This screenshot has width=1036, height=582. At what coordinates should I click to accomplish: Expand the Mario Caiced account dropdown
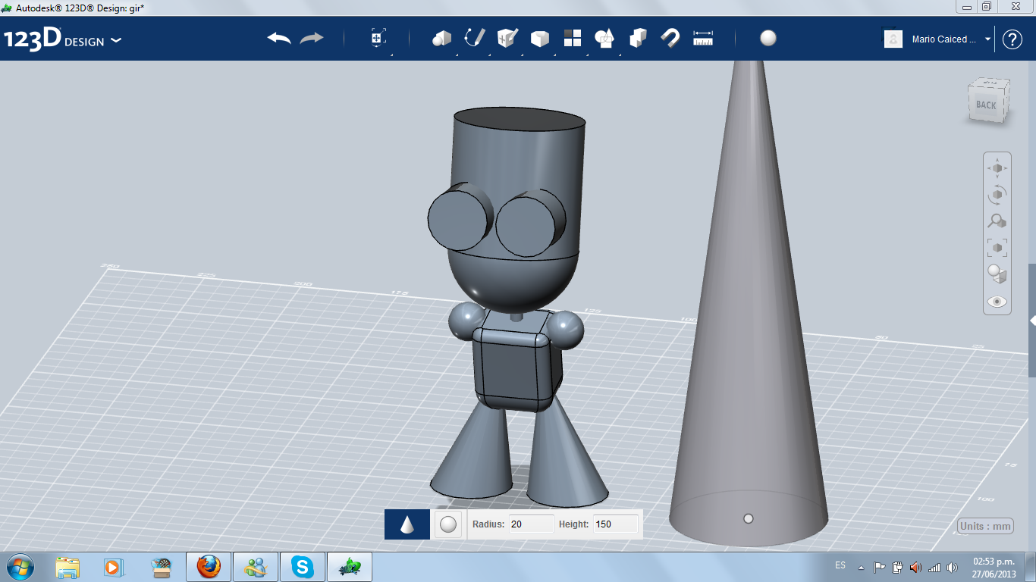[x=988, y=39]
